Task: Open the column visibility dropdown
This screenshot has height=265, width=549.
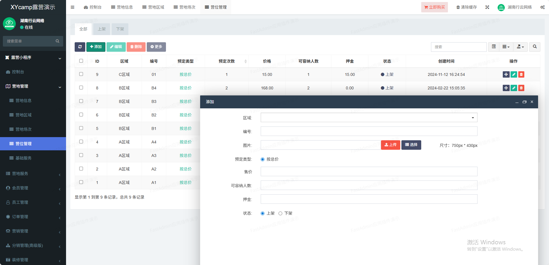Action: click(x=506, y=47)
